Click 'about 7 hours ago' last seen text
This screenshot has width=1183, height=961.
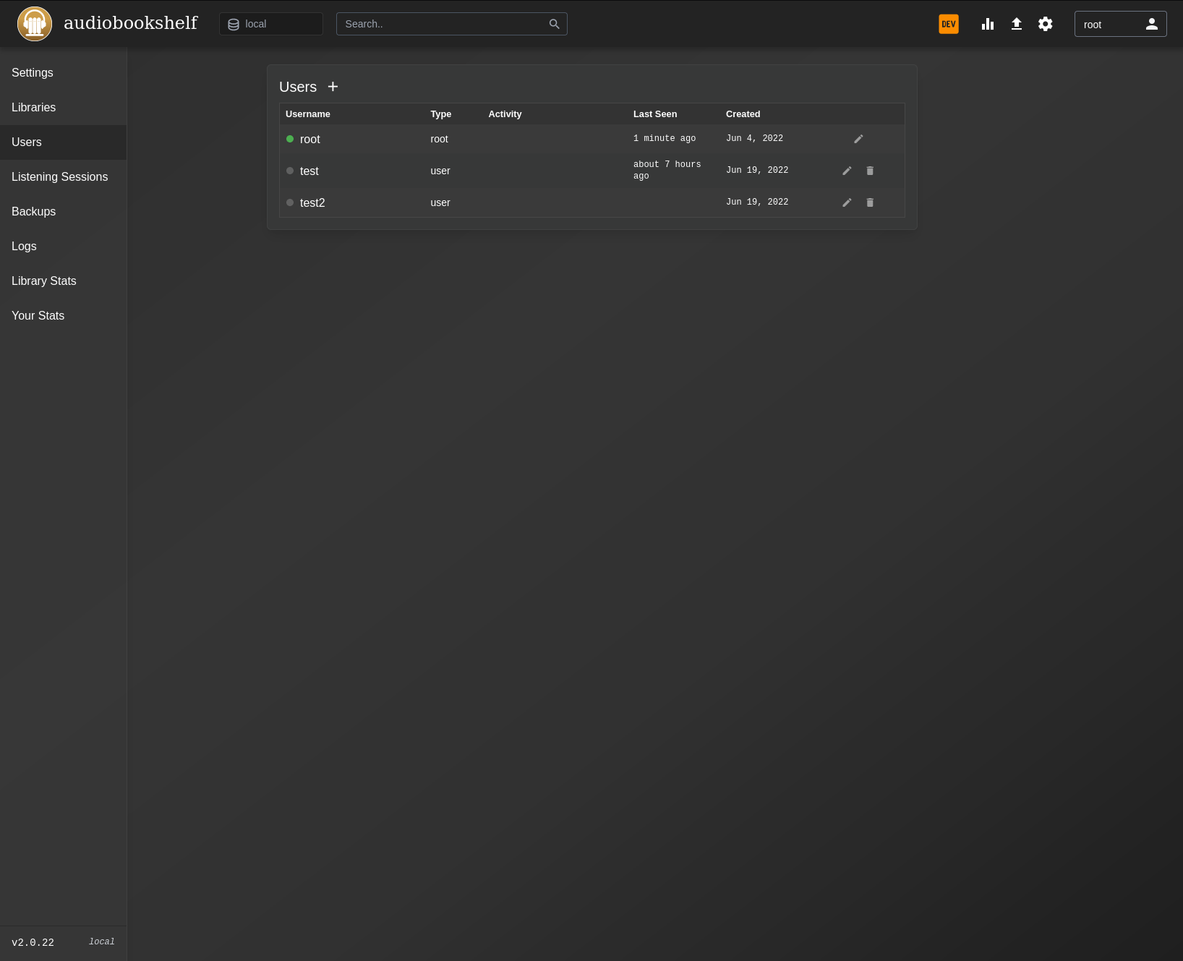pos(667,170)
